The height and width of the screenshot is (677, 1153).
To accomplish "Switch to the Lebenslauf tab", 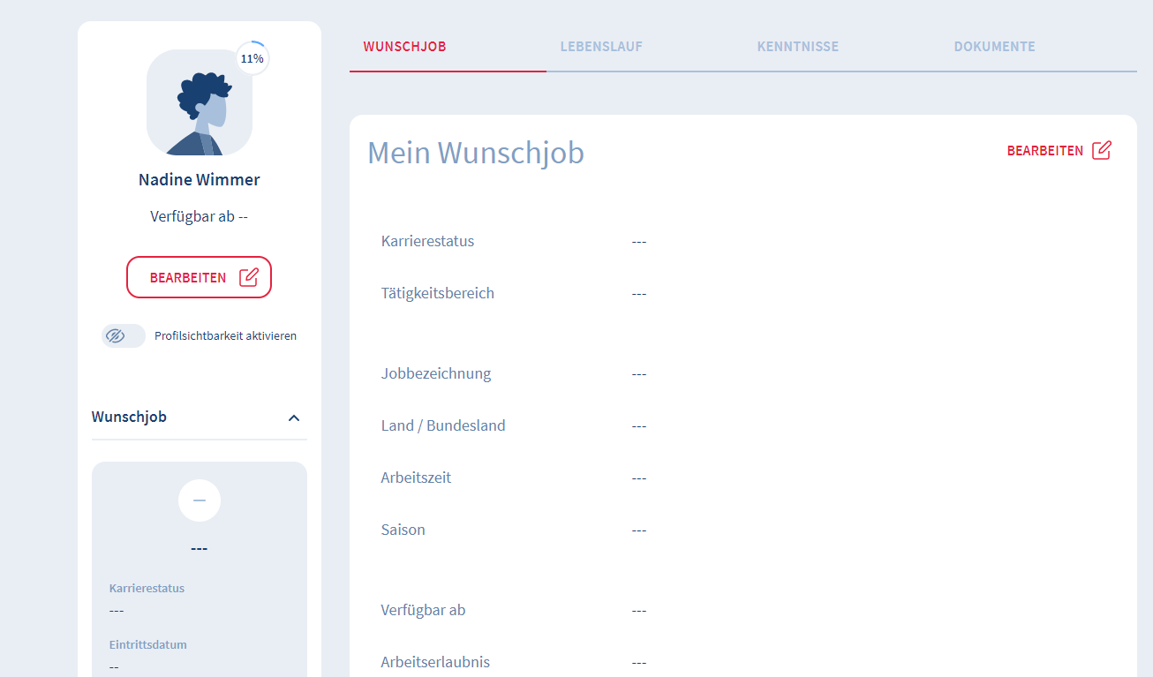I will point(601,47).
